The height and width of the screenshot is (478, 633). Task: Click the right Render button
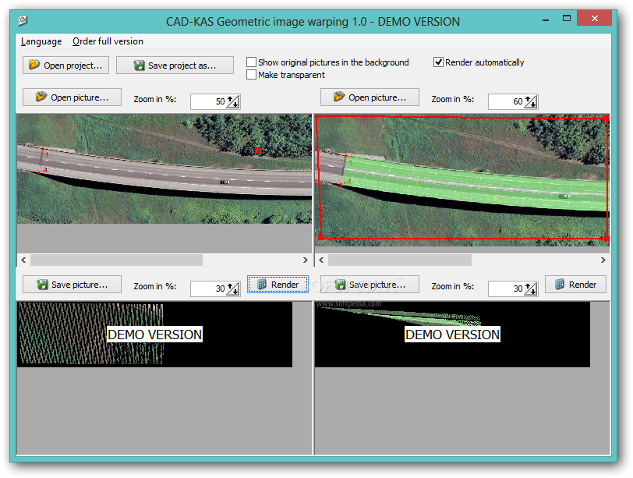pyautogui.click(x=575, y=285)
